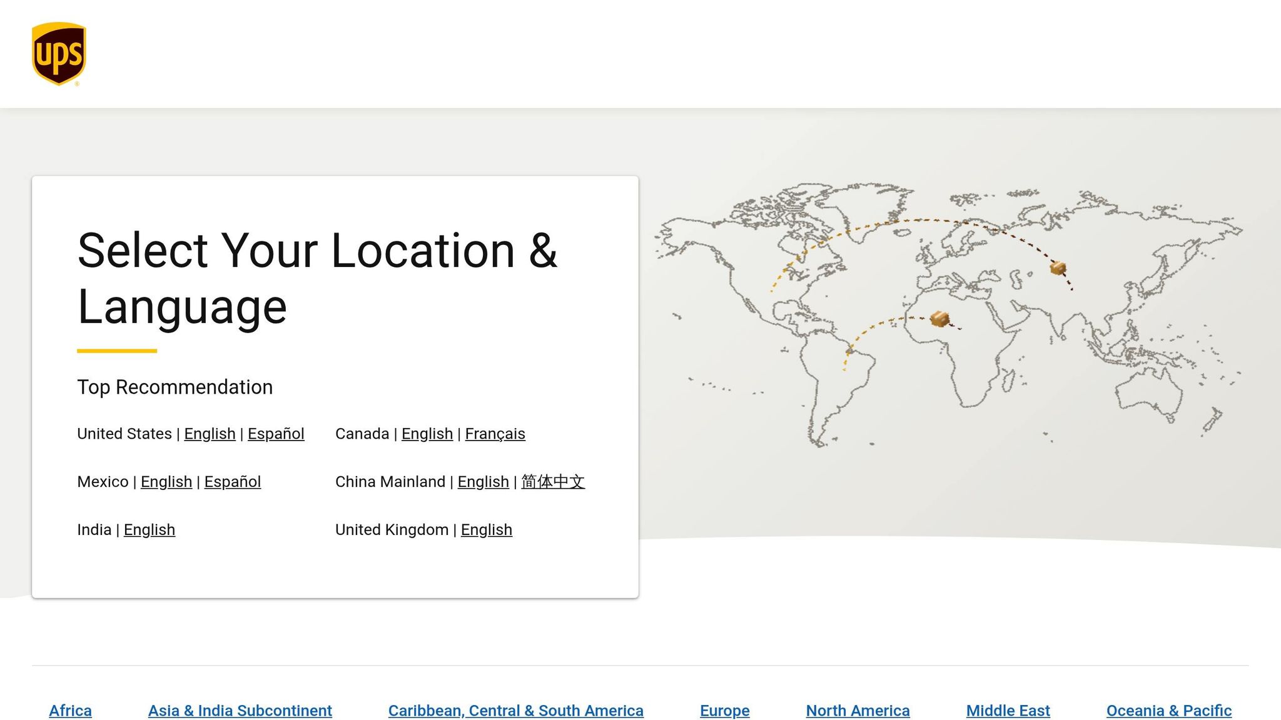Click the 'Select Your Location & Language' title
Viewport: 1281px width, 720px height.
(317, 278)
